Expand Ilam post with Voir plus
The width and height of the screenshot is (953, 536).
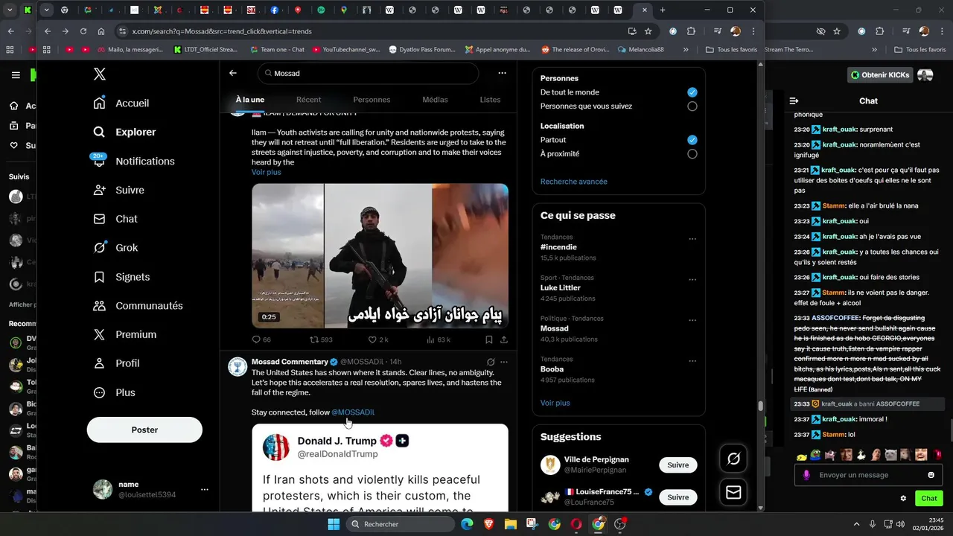click(x=267, y=172)
